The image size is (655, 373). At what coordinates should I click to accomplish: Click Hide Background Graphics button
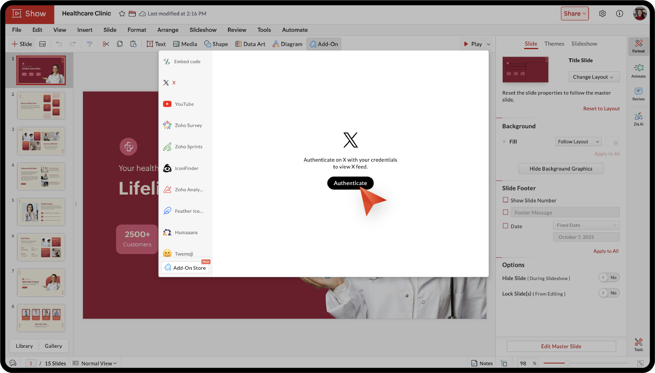point(561,169)
